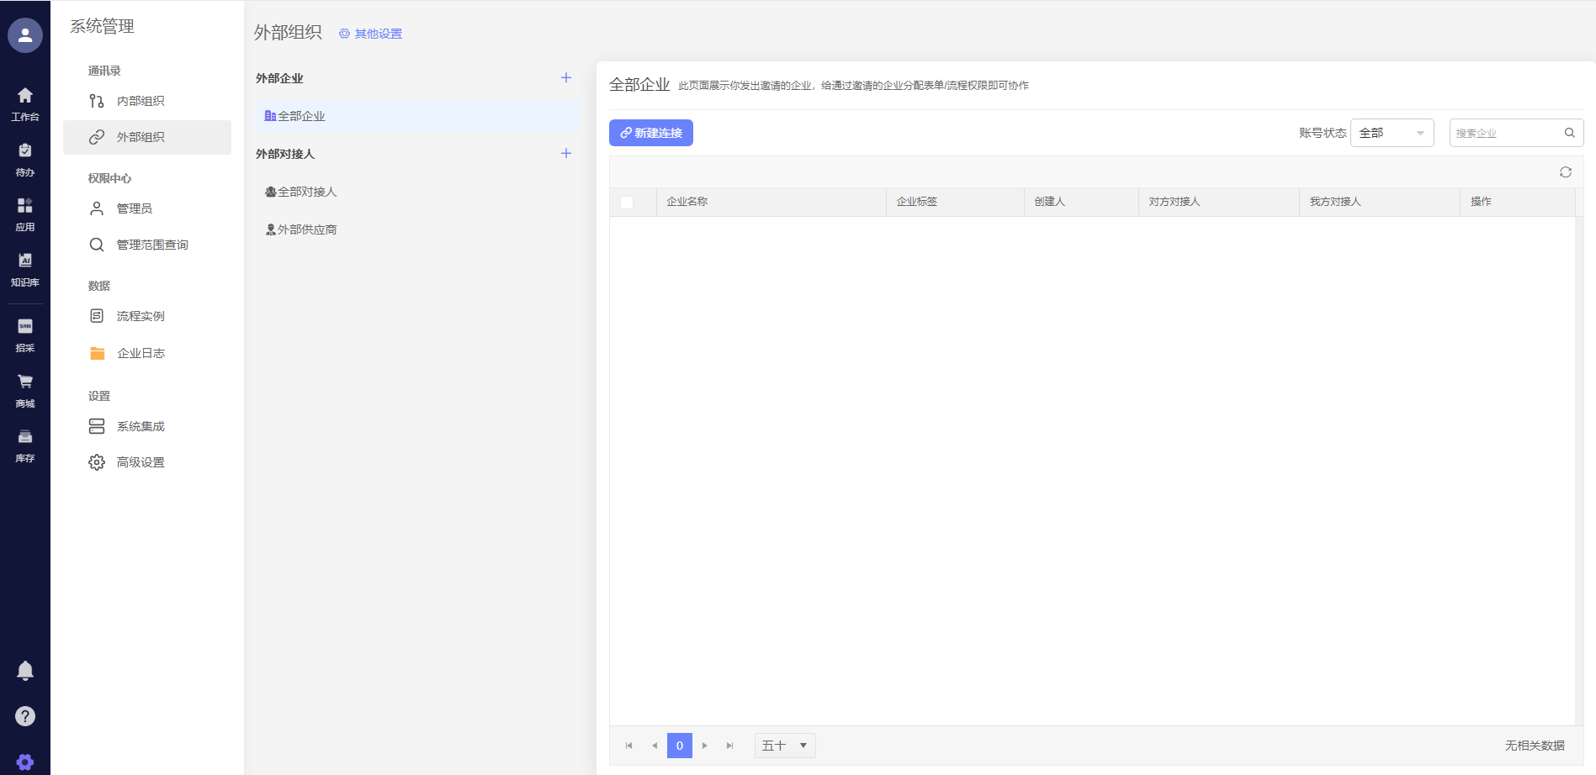Click the help question mark icon

[x=25, y=716]
